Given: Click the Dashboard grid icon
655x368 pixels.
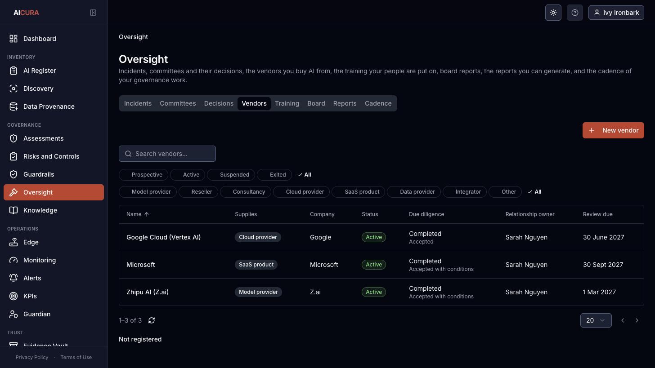Looking at the screenshot, I should (13, 39).
